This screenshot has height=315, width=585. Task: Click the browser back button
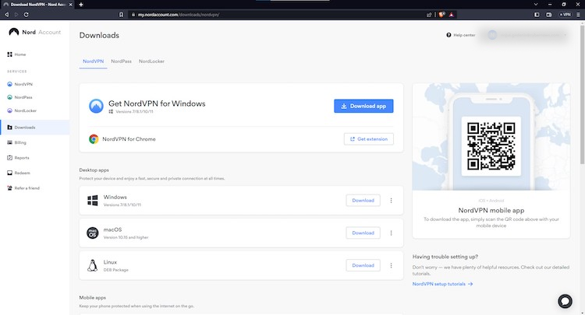pos(7,15)
